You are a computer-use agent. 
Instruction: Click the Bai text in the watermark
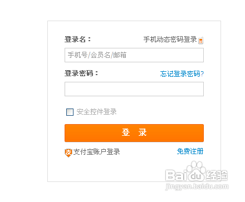coord(176,175)
